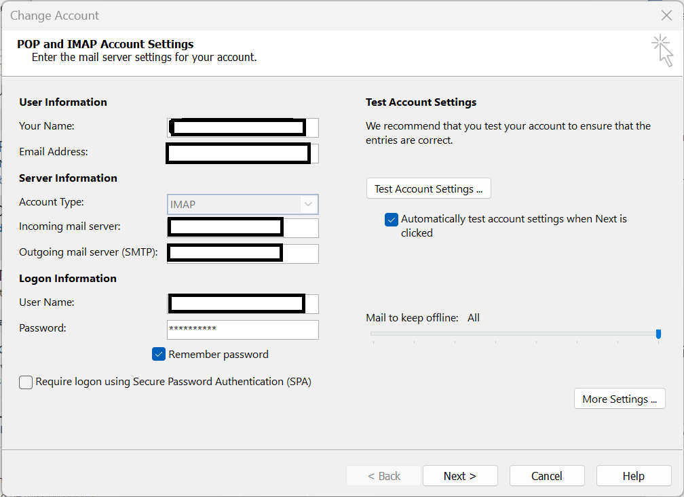
Task: Focus the User Name text box
Action: (x=242, y=303)
